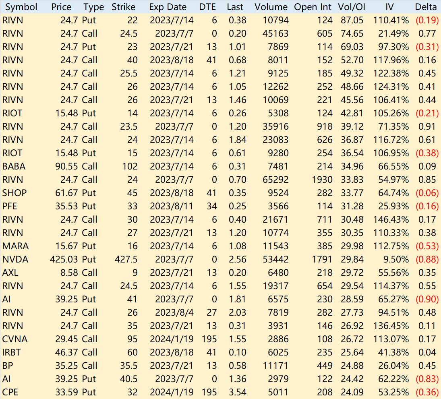Click the delta value (0.06)
The height and width of the screenshot is (399, 441).
click(x=427, y=193)
